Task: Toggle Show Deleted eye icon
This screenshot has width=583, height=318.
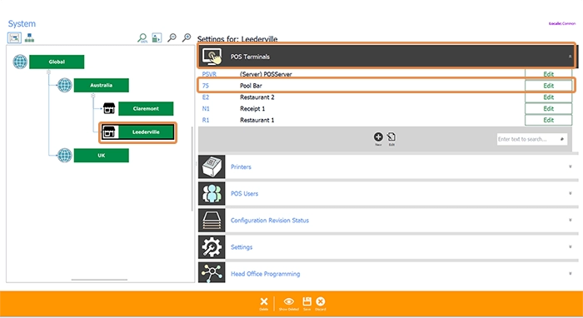Action: (289, 301)
